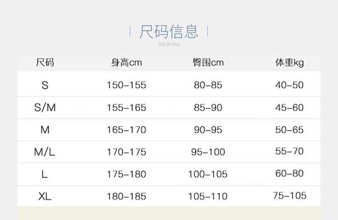Click the 体重kg column header
The height and width of the screenshot is (220, 338).
pos(289,63)
